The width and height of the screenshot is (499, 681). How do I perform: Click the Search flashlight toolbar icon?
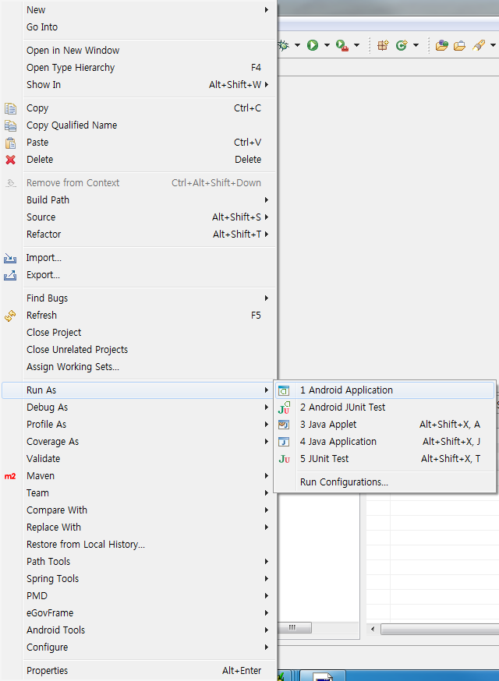pos(479,45)
